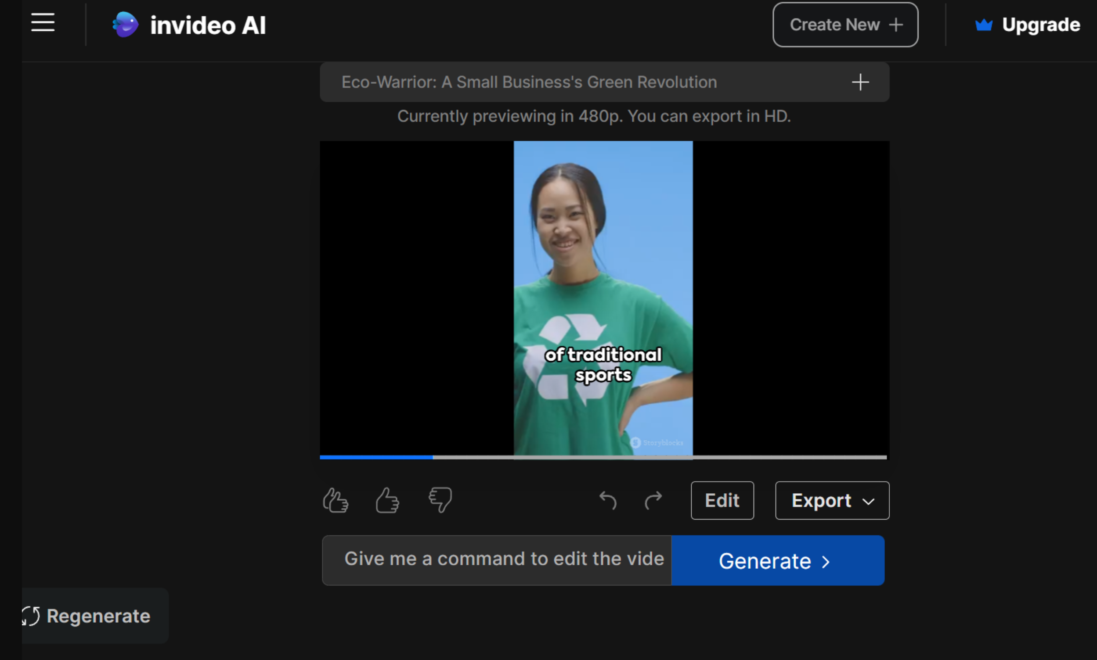The image size is (1097, 660).
Task: Open the hamburger navigation menu
Action: [43, 23]
